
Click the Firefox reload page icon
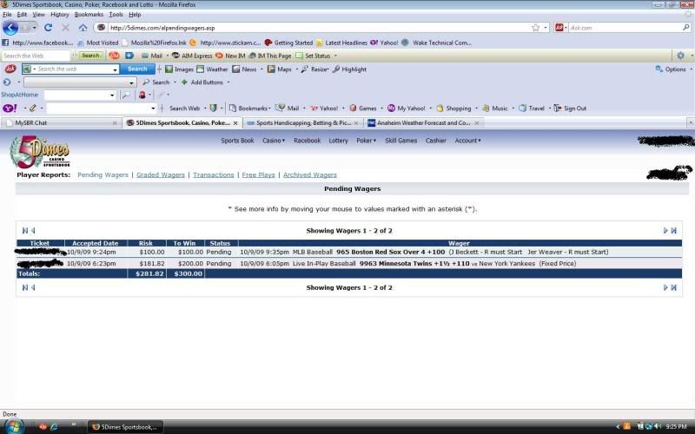coord(48,28)
